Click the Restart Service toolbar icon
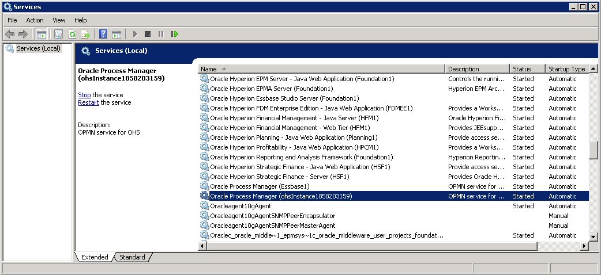601x275 pixels. pos(175,34)
